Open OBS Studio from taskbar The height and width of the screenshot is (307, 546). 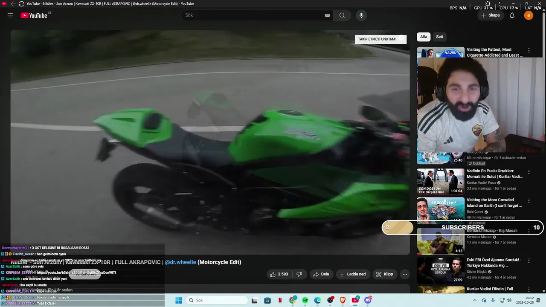(x=330, y=300)
